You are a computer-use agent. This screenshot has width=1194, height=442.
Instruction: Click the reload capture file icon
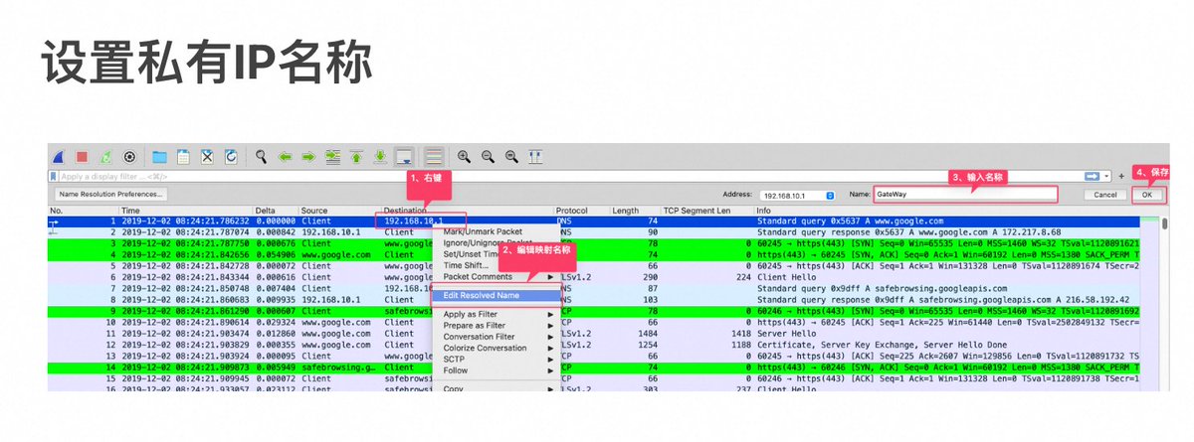[231, 157]
